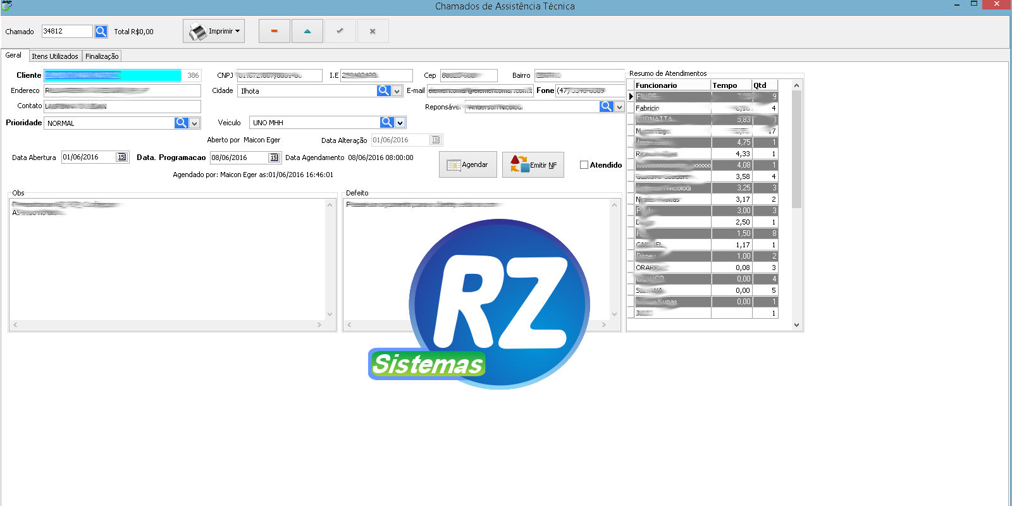Sort by the Tempo column header
The height and width of the screenshot is (506, 1012).
(x=731, y=85)
